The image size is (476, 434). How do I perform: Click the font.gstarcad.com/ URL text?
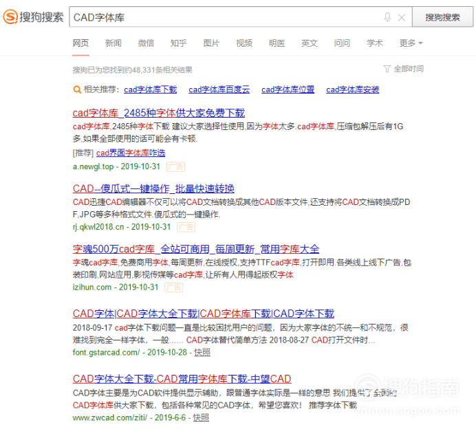[106, 352]
